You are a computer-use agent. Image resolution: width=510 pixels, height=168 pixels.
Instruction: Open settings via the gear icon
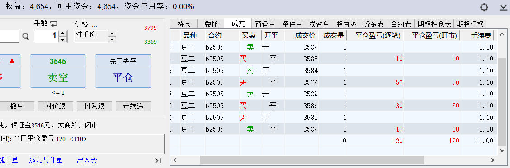tap(484, 8)
